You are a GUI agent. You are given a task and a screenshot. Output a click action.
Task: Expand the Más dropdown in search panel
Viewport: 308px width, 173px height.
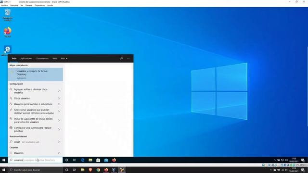(64, 59)
